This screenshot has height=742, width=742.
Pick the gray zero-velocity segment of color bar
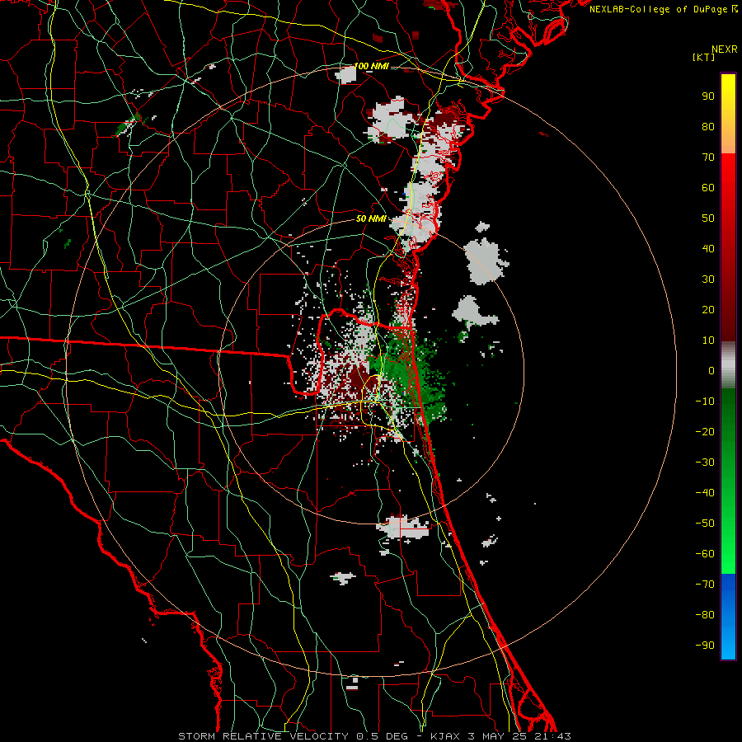coord(728,365)
